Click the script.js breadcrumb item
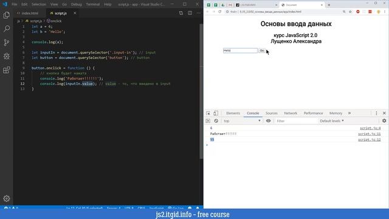The width and height of the screenshot is (389, 219). [x=34, y=21]
